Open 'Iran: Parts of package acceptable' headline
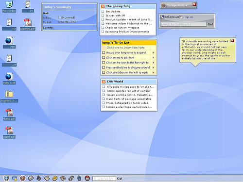 point(129,99)
